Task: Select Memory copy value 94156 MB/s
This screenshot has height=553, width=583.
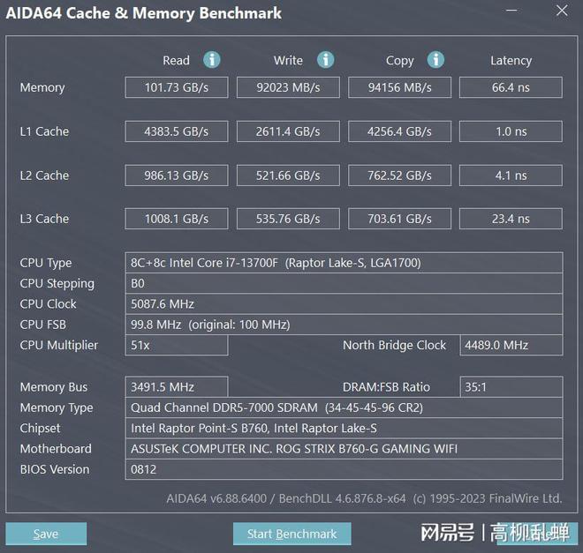Action: coord(399,87)
